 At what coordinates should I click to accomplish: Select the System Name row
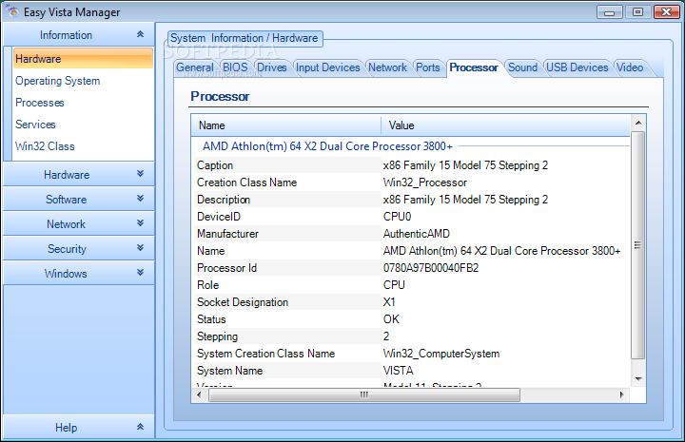click(x=412, y=371)
